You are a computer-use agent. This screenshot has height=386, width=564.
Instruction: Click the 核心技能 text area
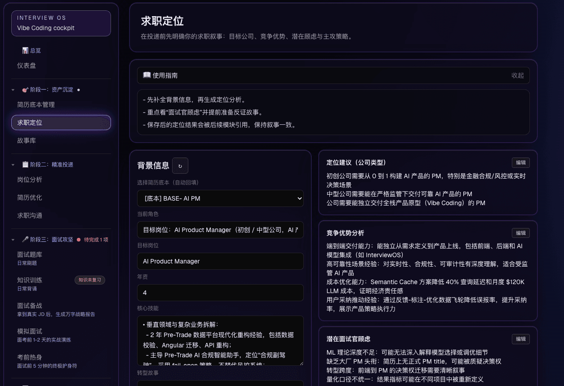220,341
